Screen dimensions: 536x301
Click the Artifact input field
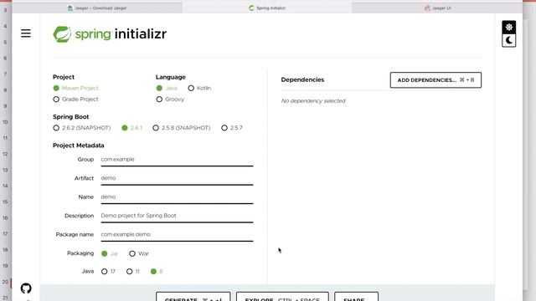pyautogui.click(x=177, y=178)
